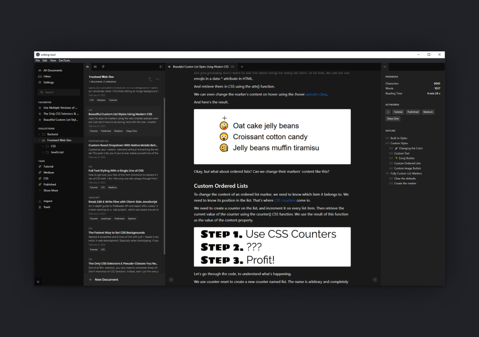The width and height of the screenshot is (479, 337).
Task: Click the cloud icon tab in document list
Action: point(88,67)
